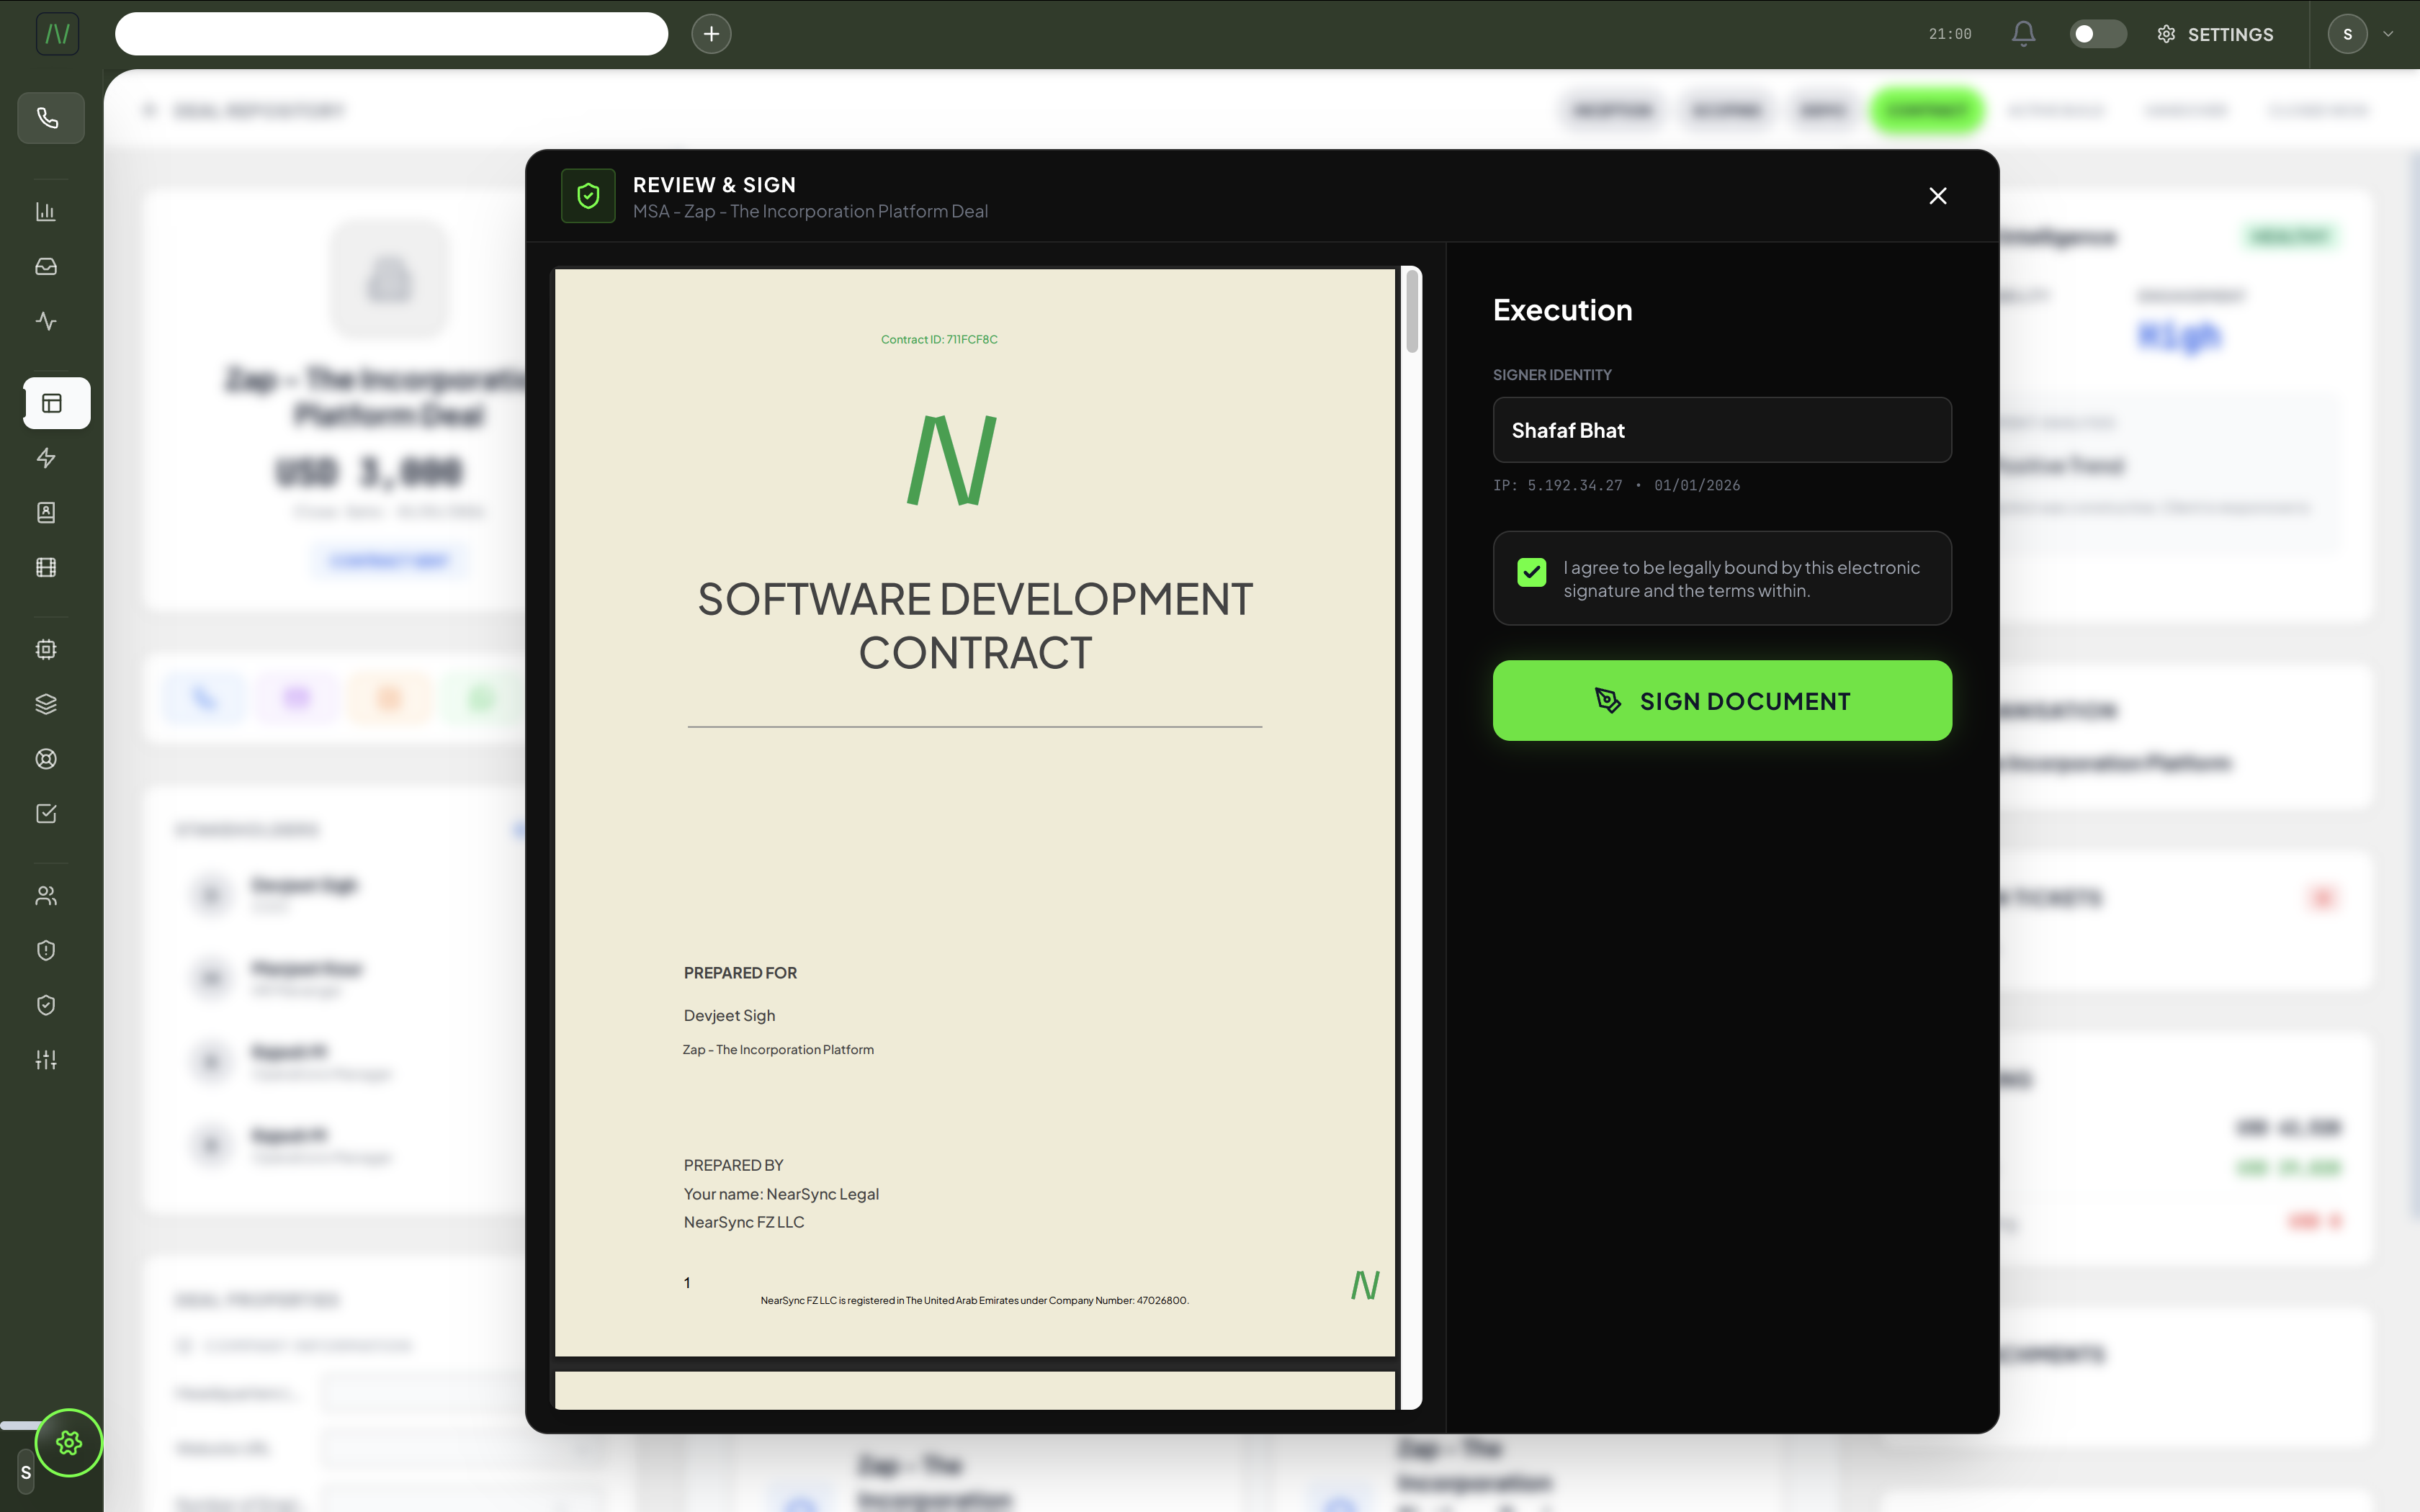Select the contact card icon in sidebar
This screenshot has height=1512, width=2420.
tap(47, 512)
